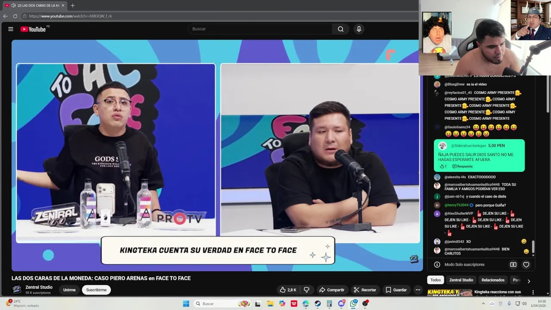Reload the page with the refresh icon

click(15, 16)
